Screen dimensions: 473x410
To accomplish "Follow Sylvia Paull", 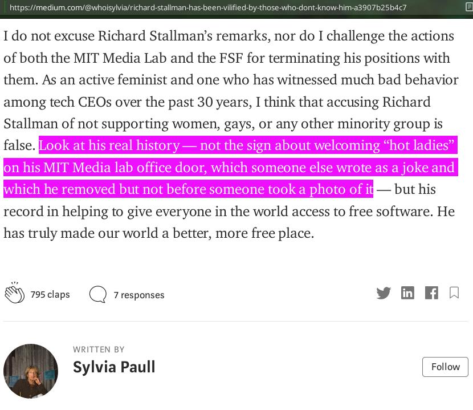I will pos(445,367).
